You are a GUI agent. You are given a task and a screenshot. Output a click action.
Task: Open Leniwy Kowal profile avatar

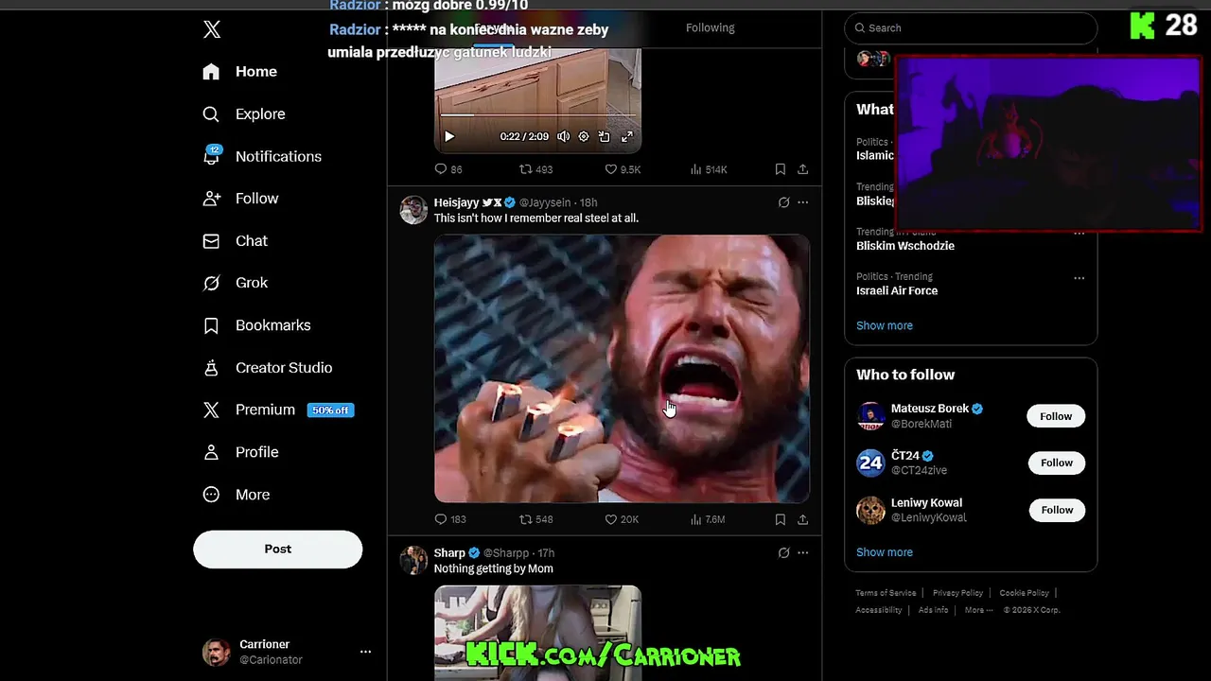click(870, 510)
